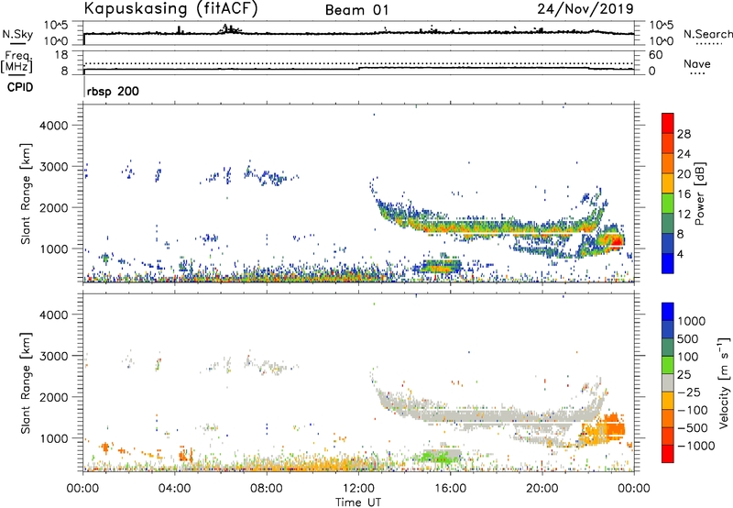Click the "24" power color bar tick
733x508 pixels.
coord(684,154)
